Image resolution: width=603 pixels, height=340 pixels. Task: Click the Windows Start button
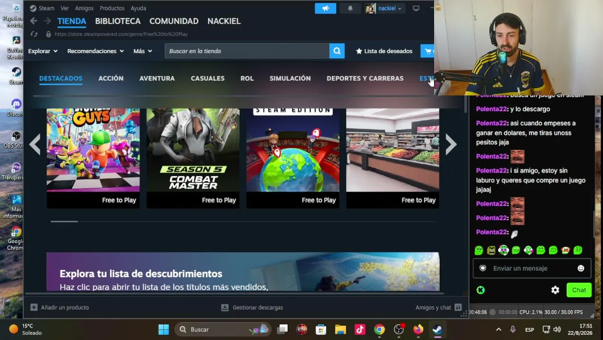pyautogui.click(x=164, y=330)
